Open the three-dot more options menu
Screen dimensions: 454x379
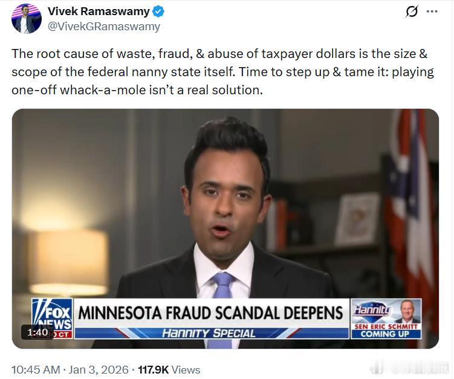pos(432,11)
